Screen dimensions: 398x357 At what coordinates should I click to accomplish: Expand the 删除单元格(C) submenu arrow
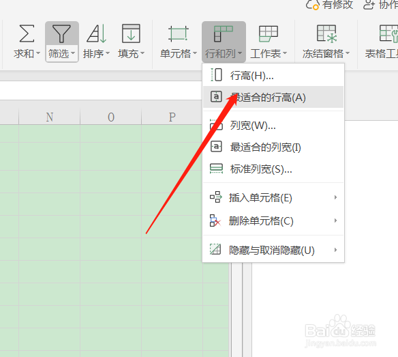coord(335,220)
